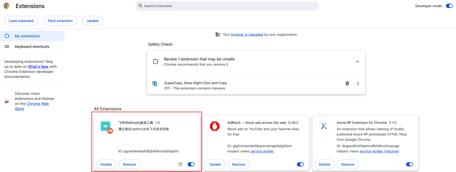Click Off • This extension contains malware text

click(x=195, y=88)
